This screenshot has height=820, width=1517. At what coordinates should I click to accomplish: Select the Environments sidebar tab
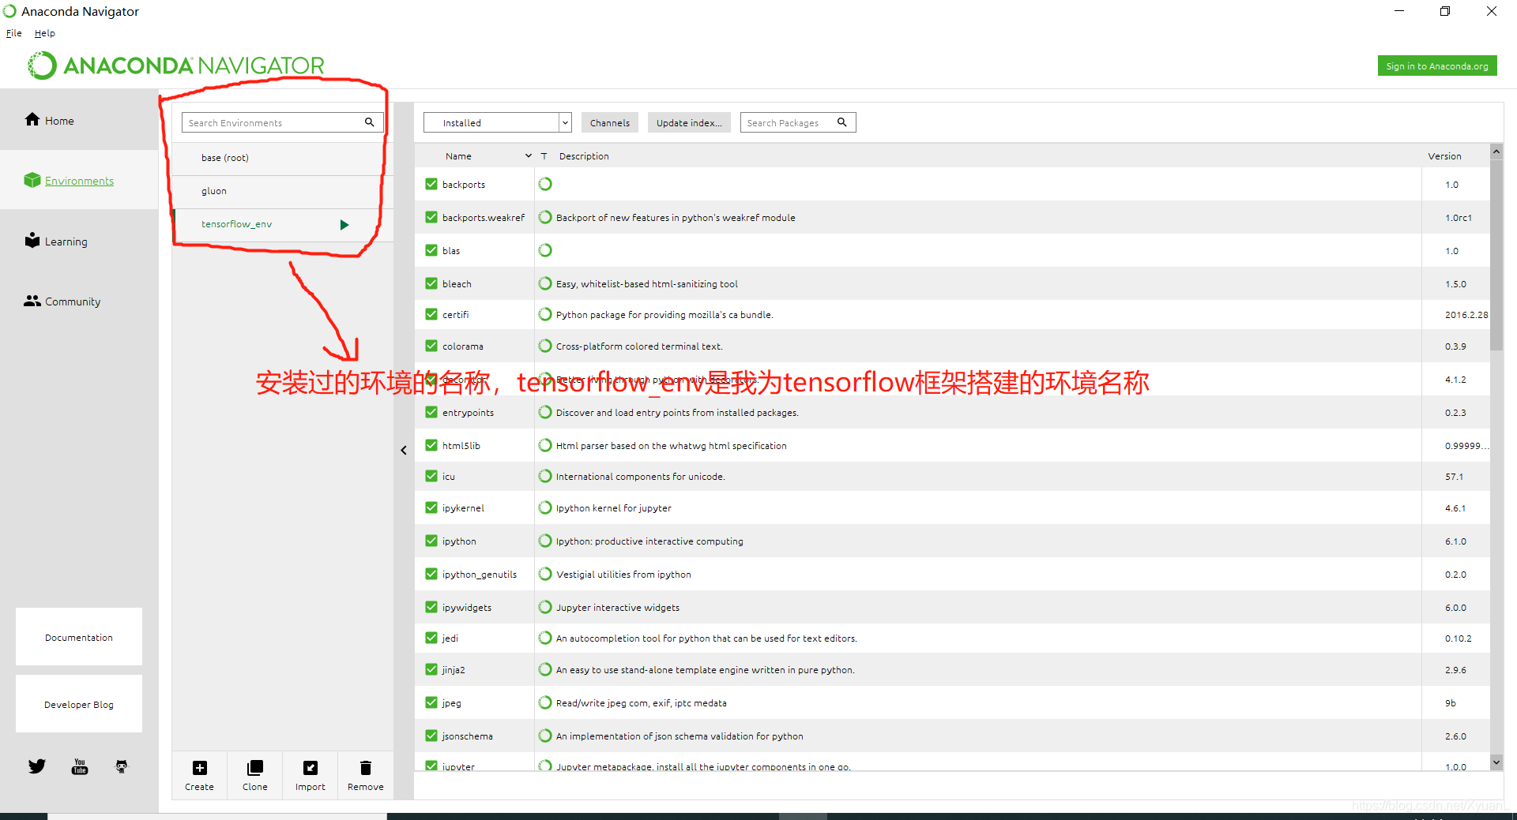79,181
